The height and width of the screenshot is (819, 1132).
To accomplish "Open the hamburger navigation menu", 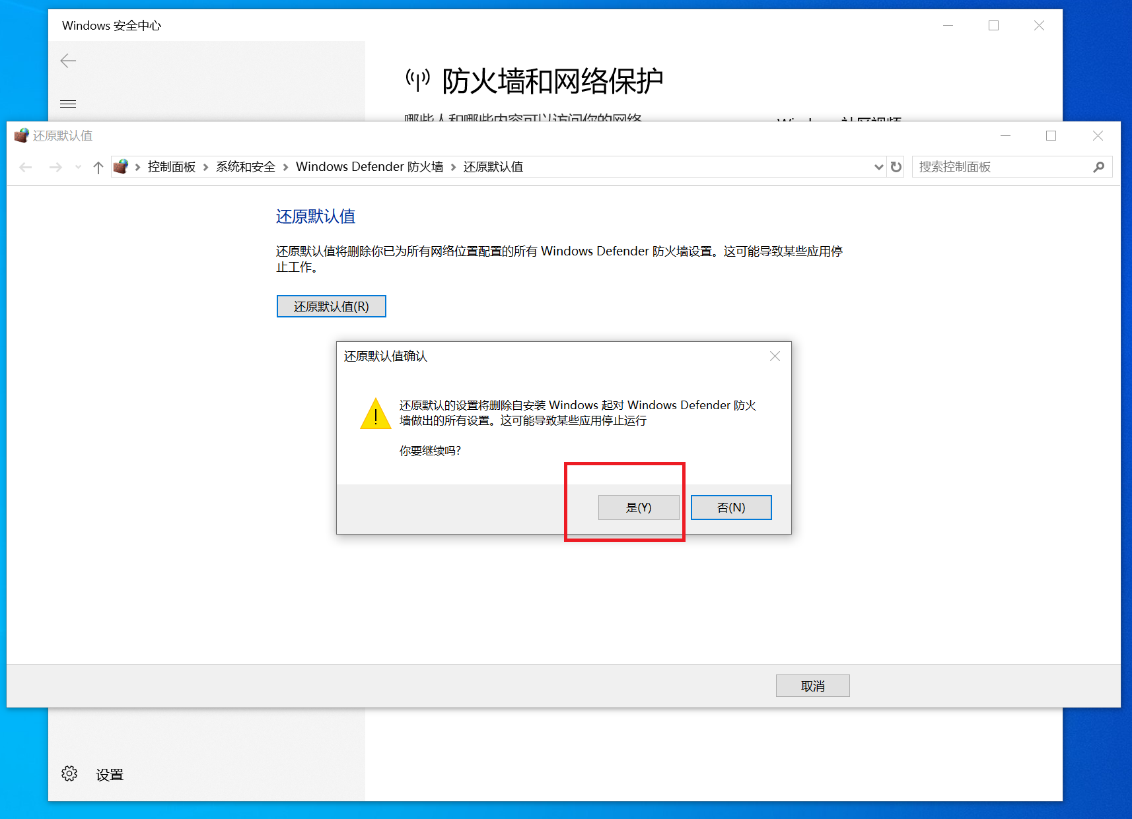I will point(68,104).
